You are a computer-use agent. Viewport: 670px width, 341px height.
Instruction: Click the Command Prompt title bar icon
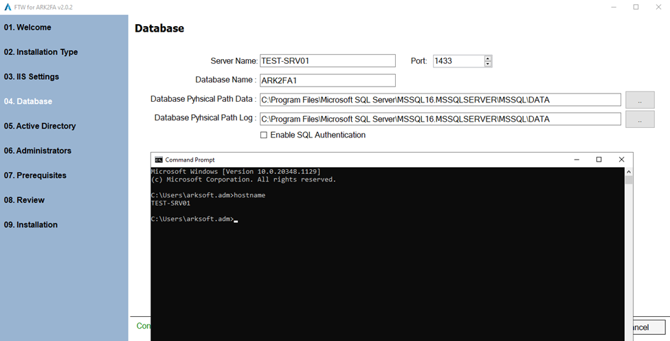point(159,159)
